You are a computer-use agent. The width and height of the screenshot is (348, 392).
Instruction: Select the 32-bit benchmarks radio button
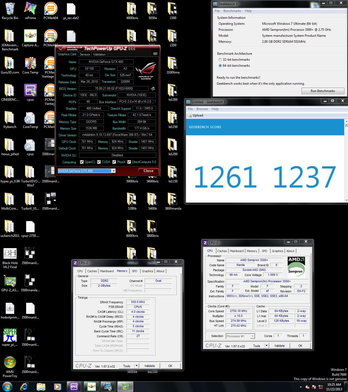pos(220,60)
